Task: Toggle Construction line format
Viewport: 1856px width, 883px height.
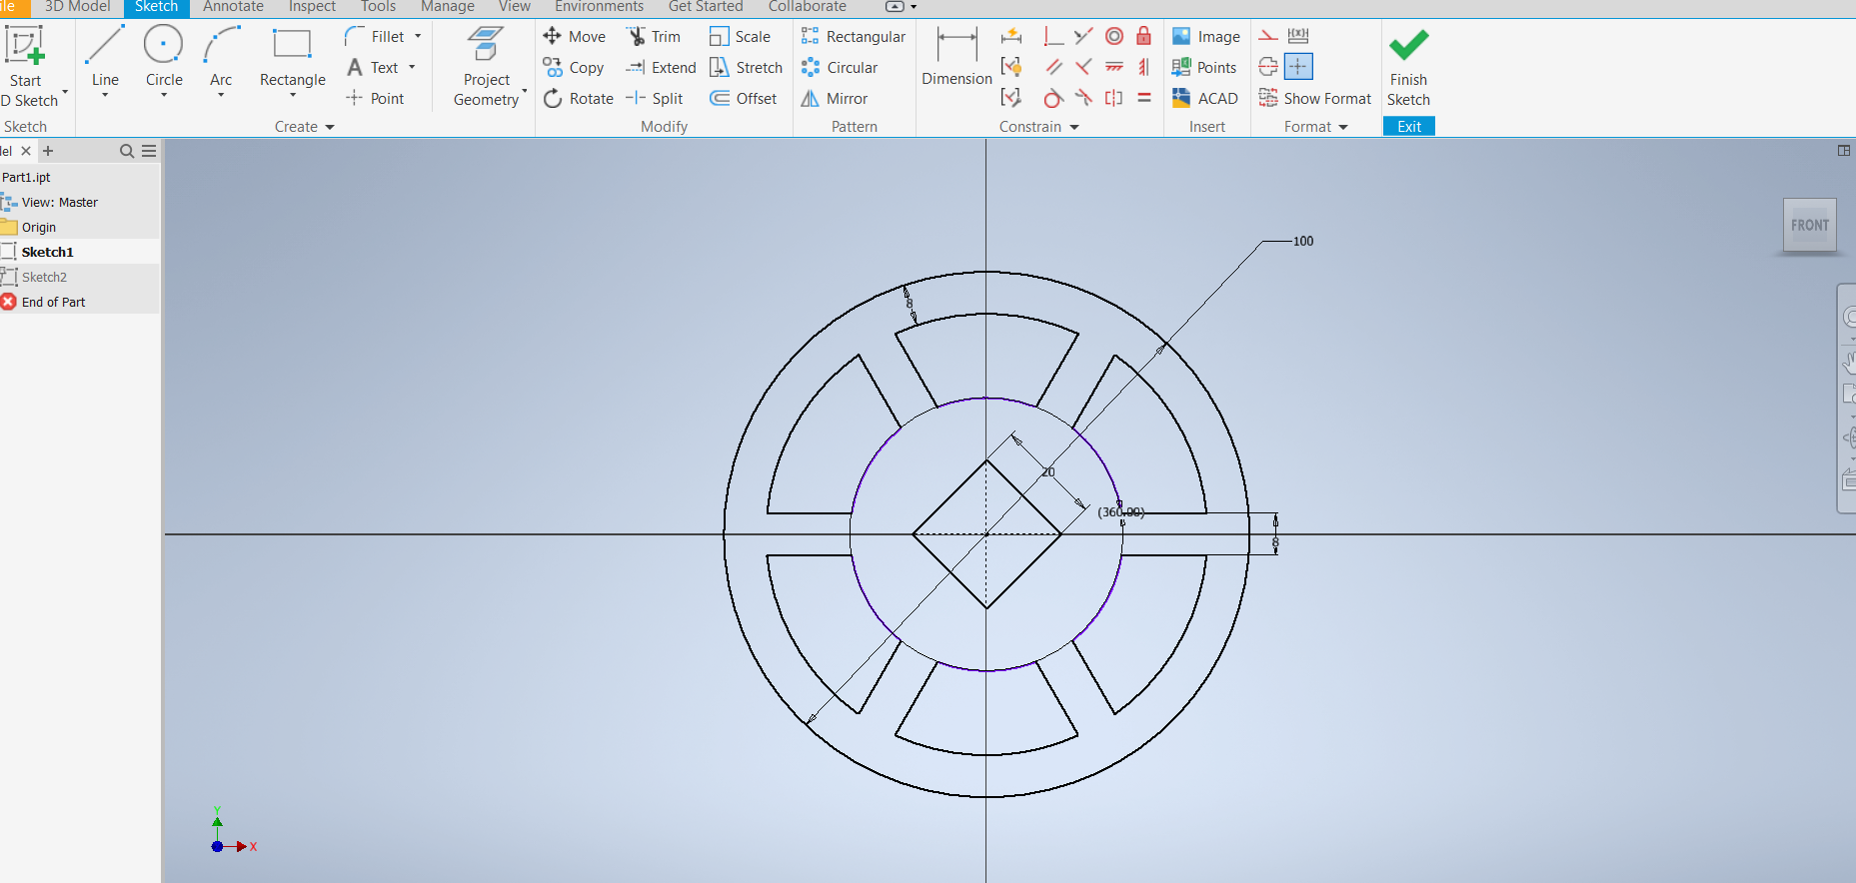Action: click(1268, 36)
